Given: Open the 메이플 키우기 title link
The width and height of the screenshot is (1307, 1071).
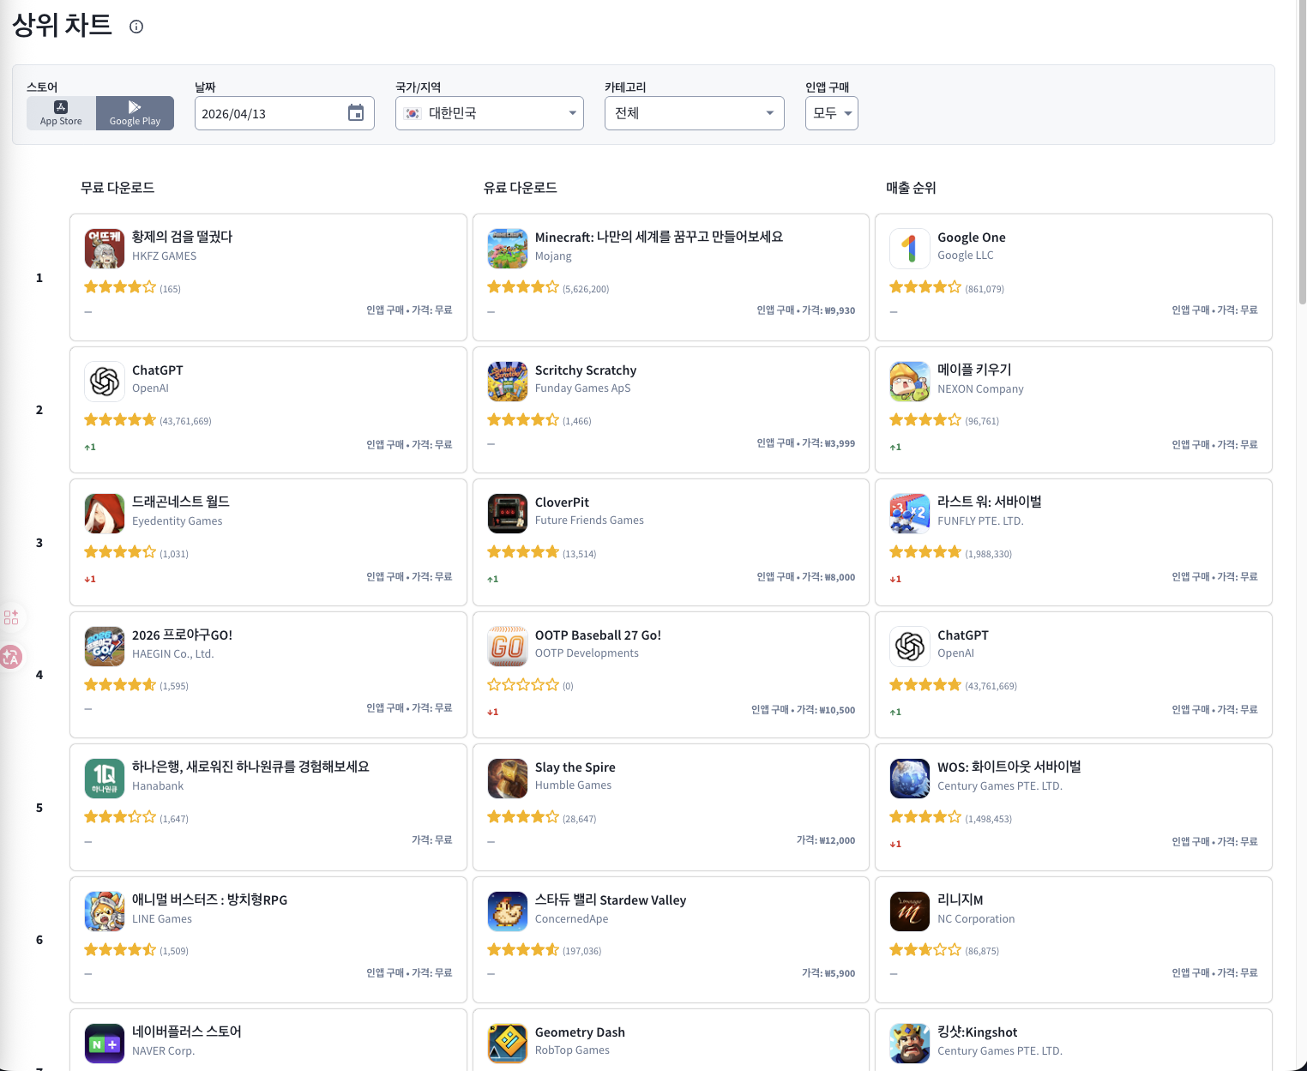Looking at the screenshot, I should [x=974, y=370].
